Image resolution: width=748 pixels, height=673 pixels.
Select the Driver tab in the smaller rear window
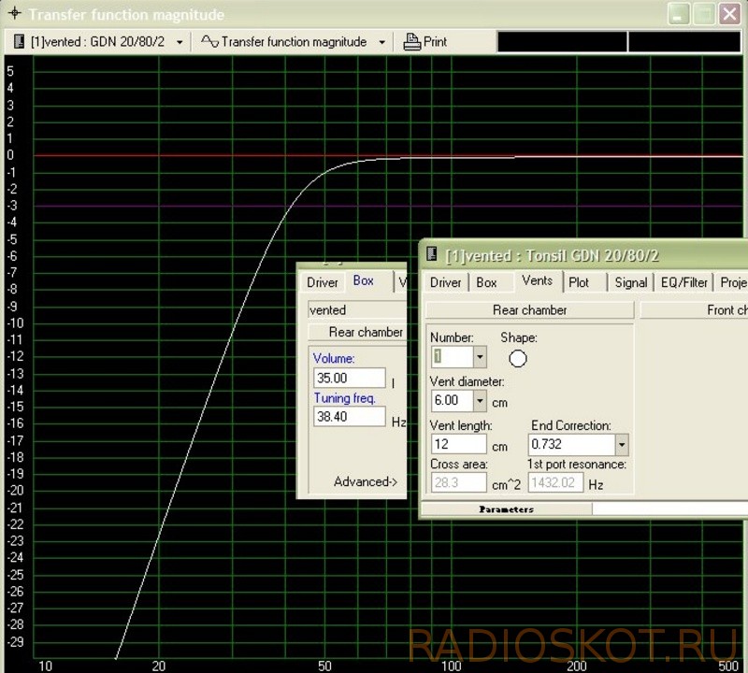pos(322,282)
